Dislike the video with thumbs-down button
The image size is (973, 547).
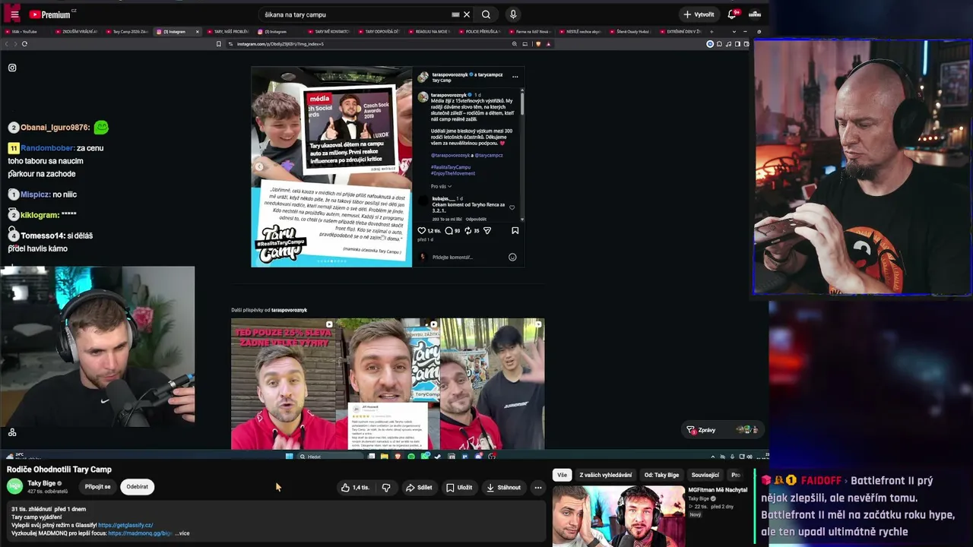pyautogui.click(x=386, y=488)
